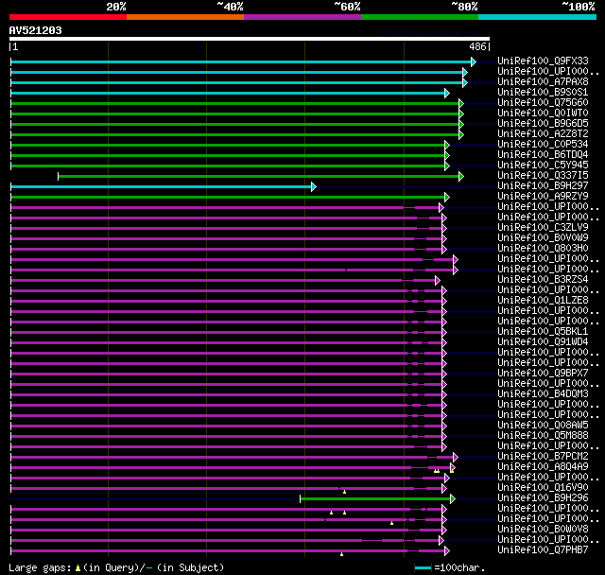The height and width of the screenshot is (575, 605).
Task: Click the UniRef100_Q7PHB7 label
Action: 543,550
